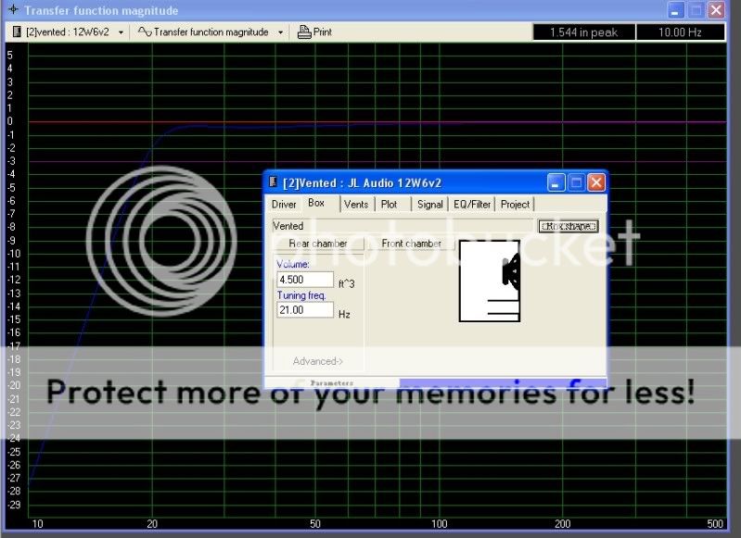Screen dimensions: 741x538
Task: Go to the Signal tab
Action: pos(429,204)
